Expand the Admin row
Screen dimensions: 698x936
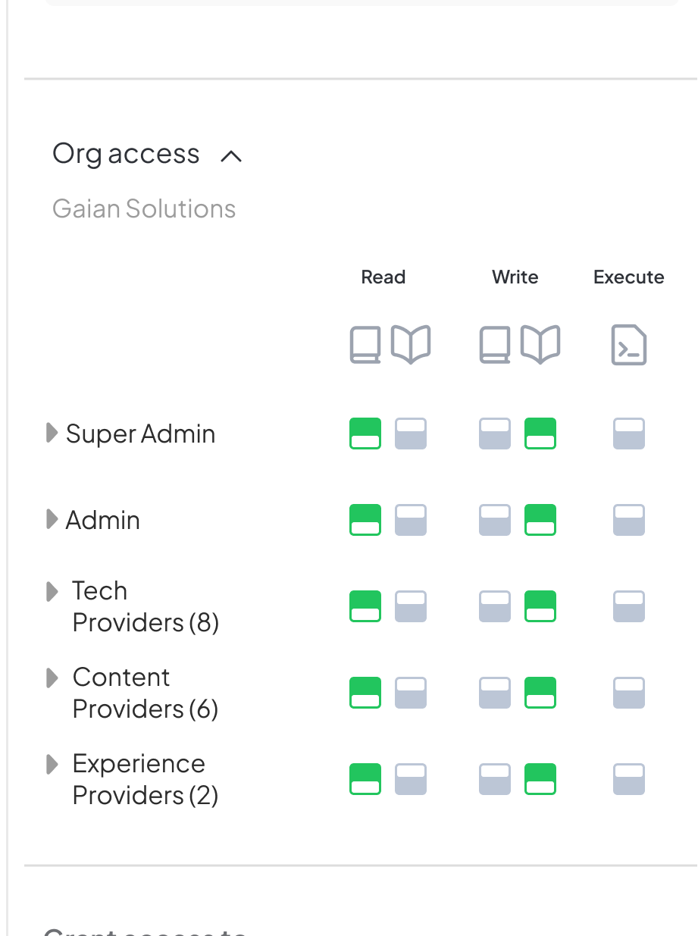52,519
